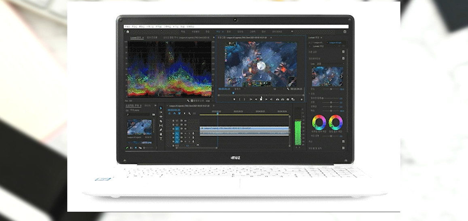Select the Slip tool
This screenshot has height=221, width=468.
(161, 125)
